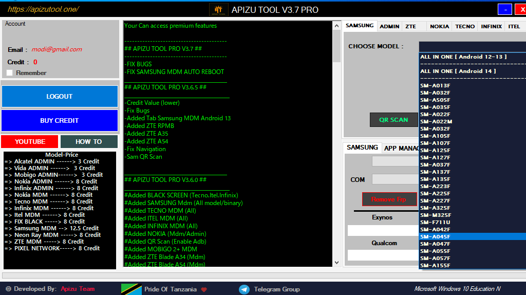The image size is (526, 295).
Task: Click the Samsung MDM 12.5 Credit row
Action: 52,228
